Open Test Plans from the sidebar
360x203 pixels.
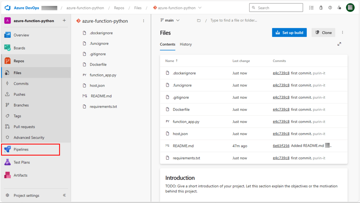pos(22,162)
